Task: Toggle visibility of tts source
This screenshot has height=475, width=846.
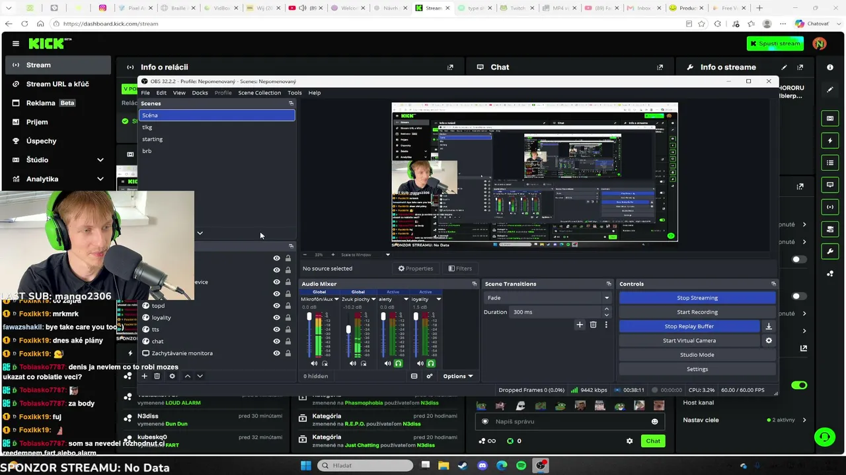Action: (x=276, y=329)
